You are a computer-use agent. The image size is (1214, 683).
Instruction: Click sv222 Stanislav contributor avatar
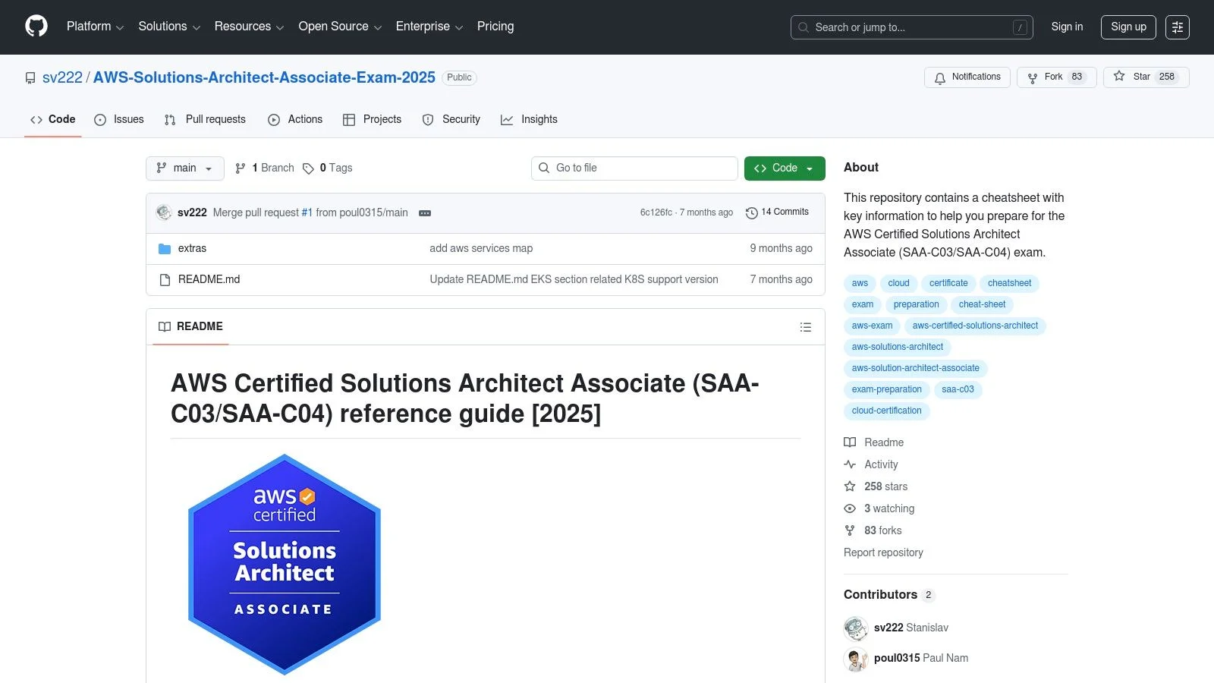coord(856,628)
